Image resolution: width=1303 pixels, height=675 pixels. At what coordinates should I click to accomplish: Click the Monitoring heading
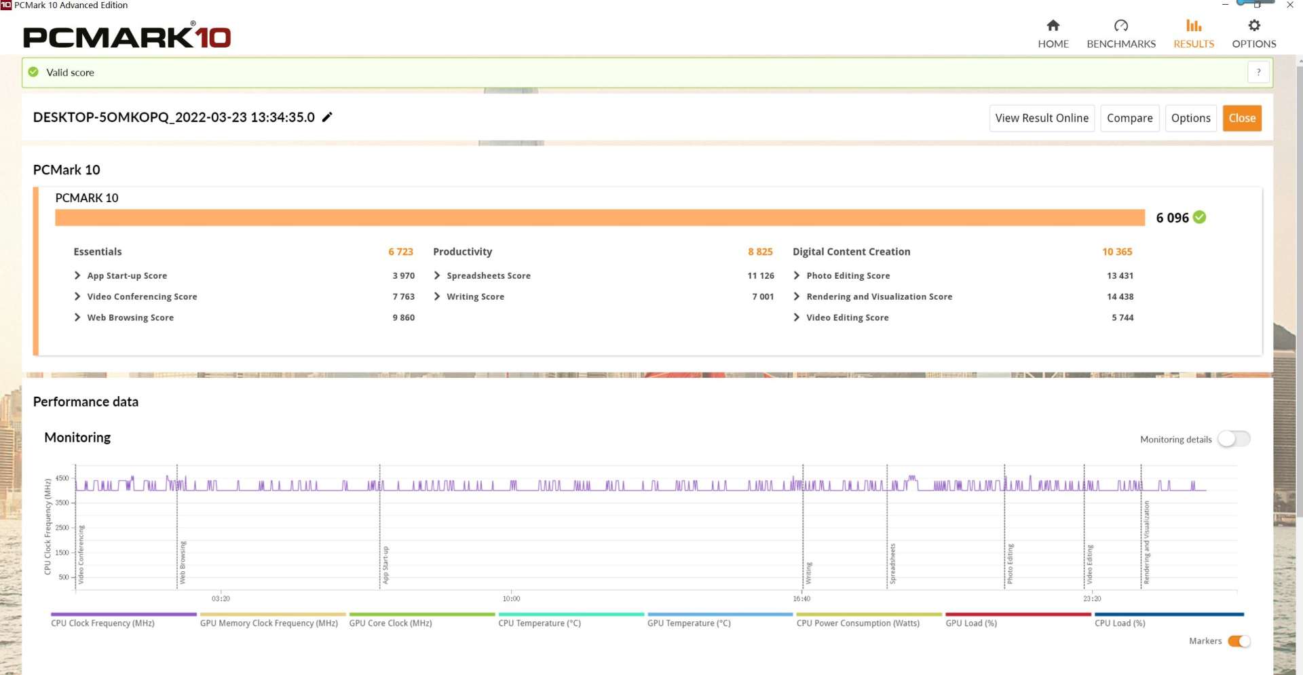[x=77, y=438]
